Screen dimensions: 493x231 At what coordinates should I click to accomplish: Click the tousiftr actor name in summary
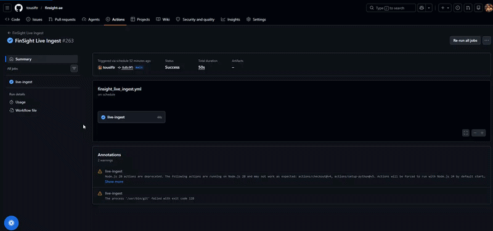[109, 67]
